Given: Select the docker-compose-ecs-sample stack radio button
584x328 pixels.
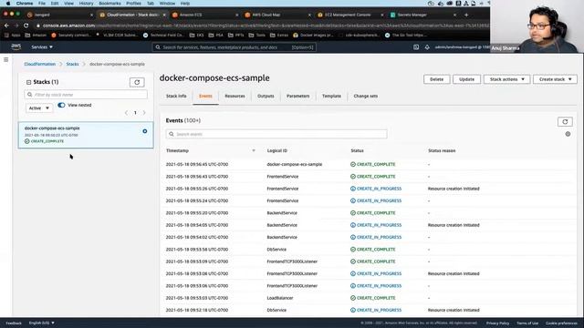Looking at the screenshot, I should tap(145, 131).
